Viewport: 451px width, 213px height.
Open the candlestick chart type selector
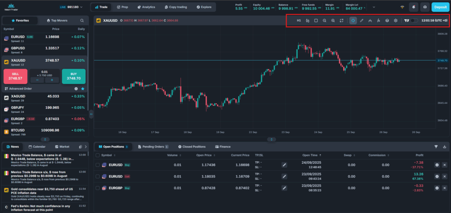(307, 21)
